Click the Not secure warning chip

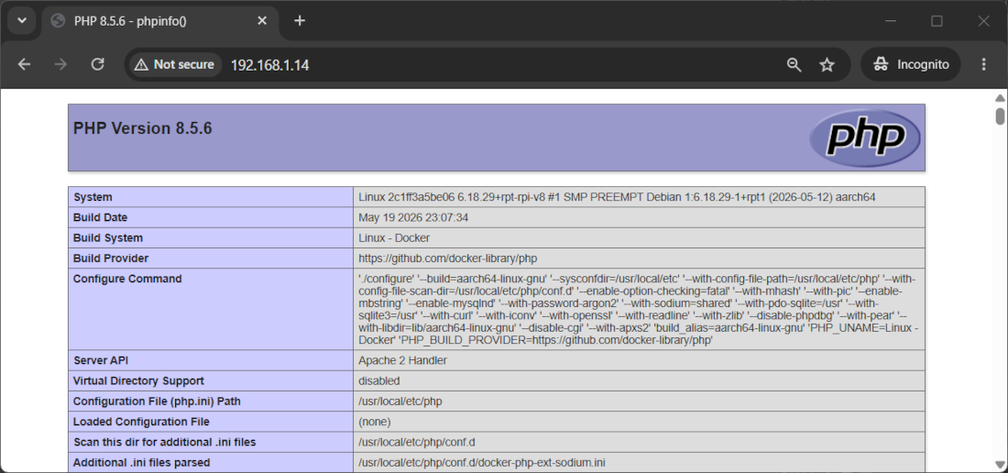(175, 64)
